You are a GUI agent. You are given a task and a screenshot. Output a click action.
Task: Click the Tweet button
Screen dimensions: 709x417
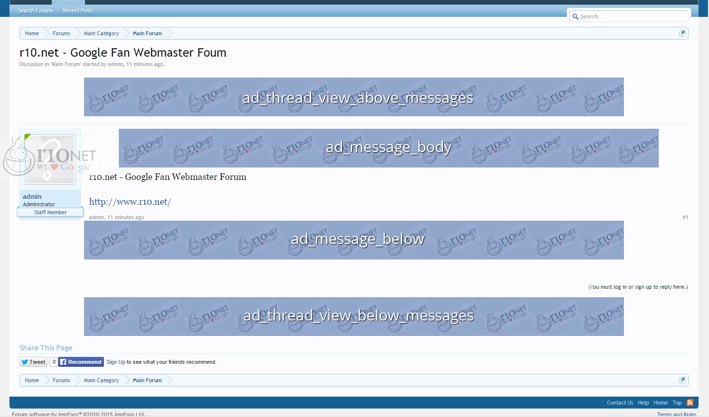tap(33, 362)
